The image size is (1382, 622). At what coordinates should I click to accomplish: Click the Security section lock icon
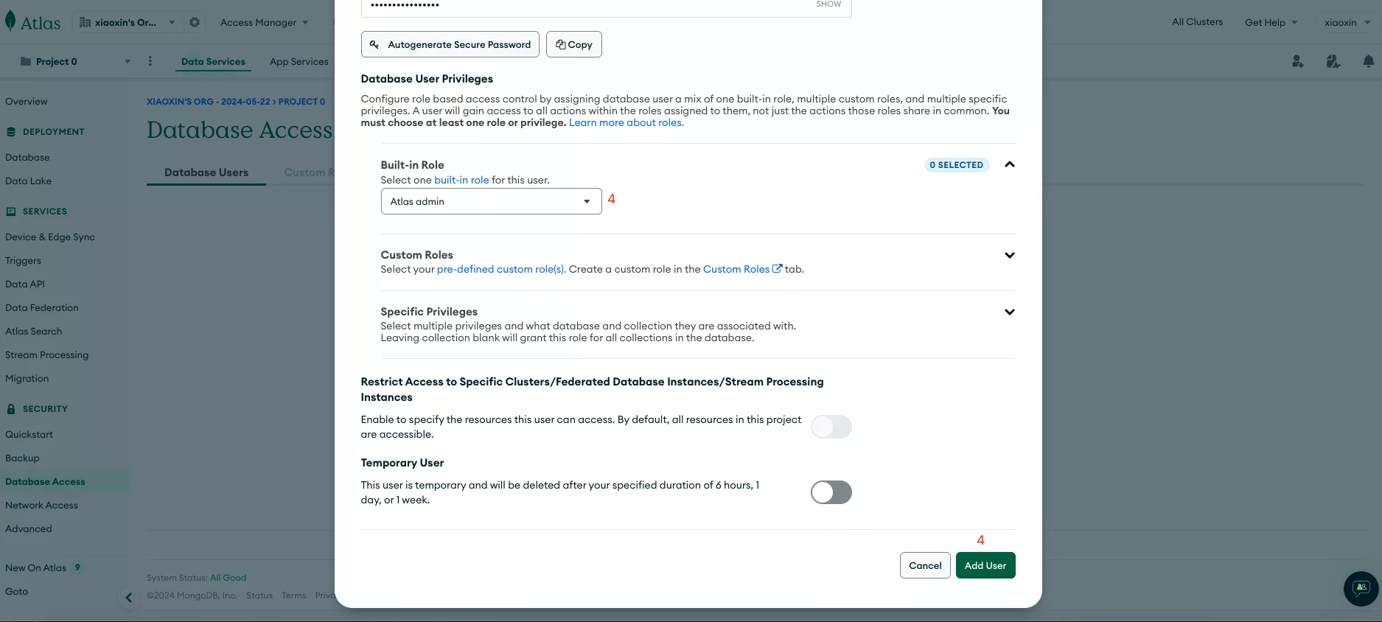click(11, 409)
